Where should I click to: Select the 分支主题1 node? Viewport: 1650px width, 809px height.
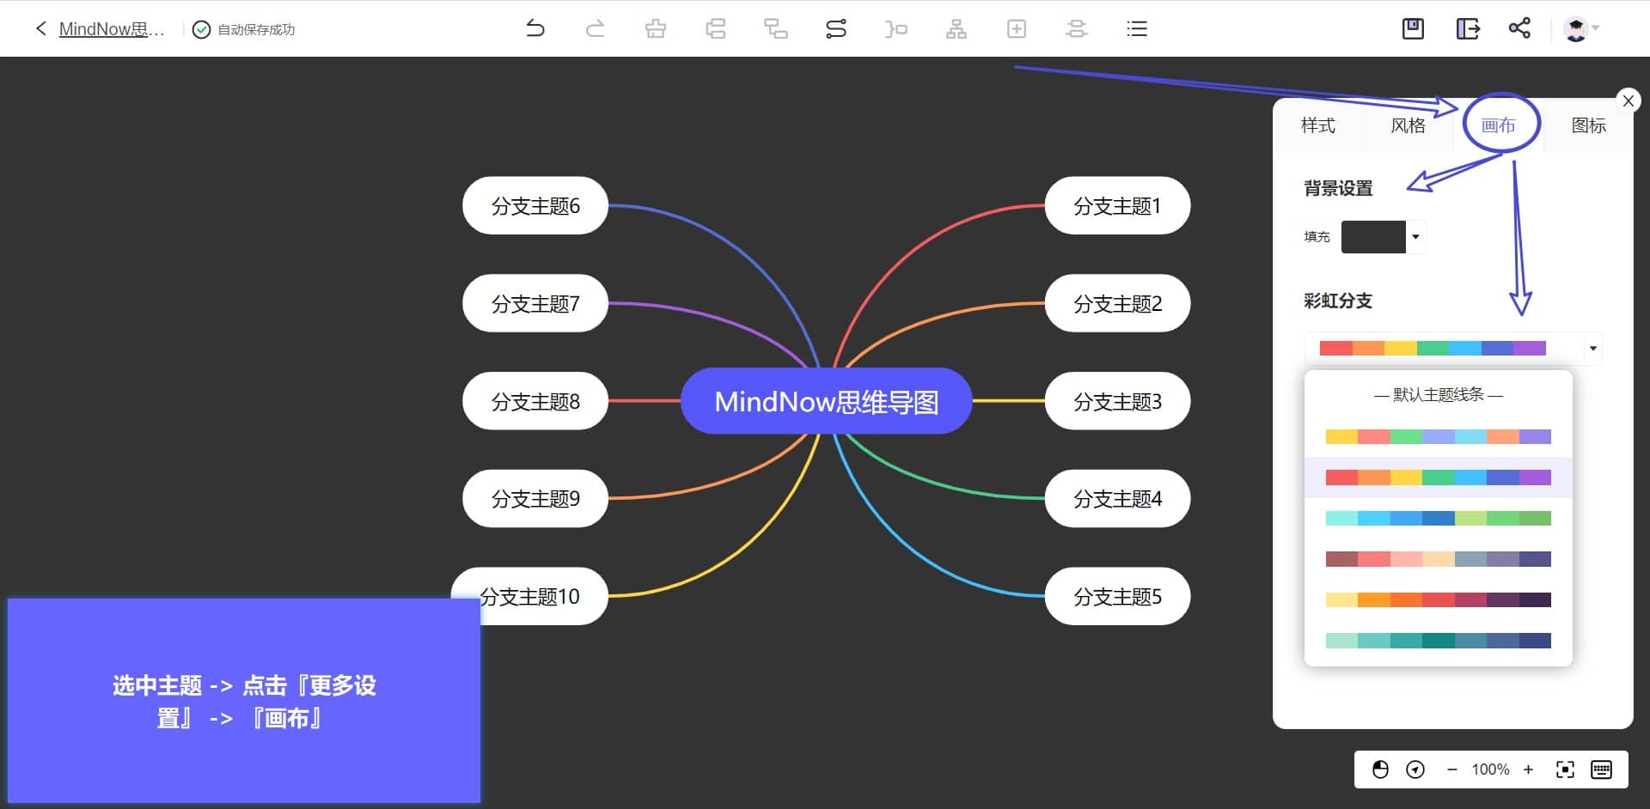[x=1117, y=205]
